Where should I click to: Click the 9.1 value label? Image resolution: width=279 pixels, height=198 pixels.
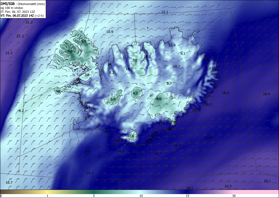pyautogui.click(x=183, y=54)
